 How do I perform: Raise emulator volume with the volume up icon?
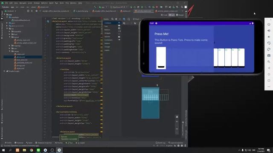click(269, 31)
